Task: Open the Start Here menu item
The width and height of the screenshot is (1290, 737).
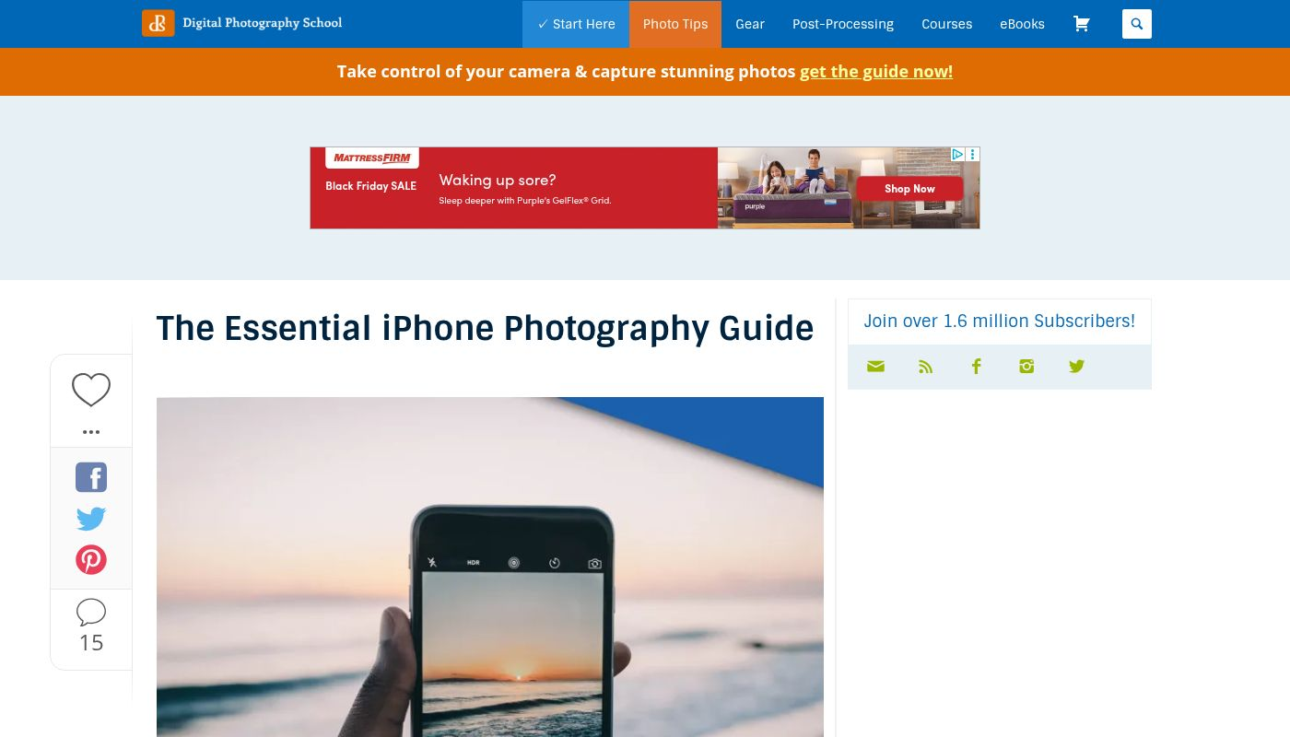Action: tap(576, 24)
